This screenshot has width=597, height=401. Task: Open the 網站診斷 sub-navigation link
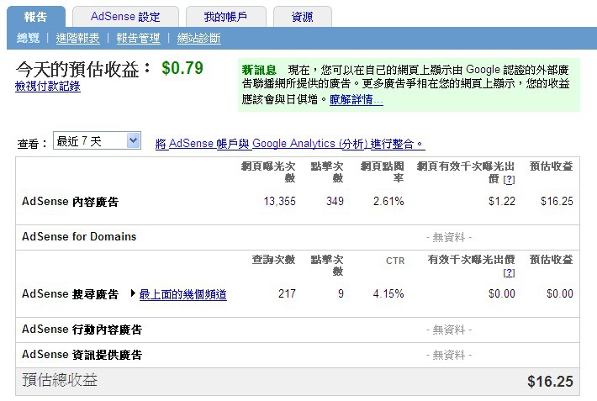point(198,38)
